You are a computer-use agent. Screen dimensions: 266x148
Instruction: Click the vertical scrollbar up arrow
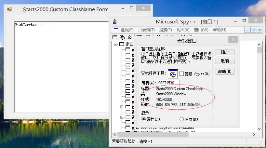[x=259, y=45]
